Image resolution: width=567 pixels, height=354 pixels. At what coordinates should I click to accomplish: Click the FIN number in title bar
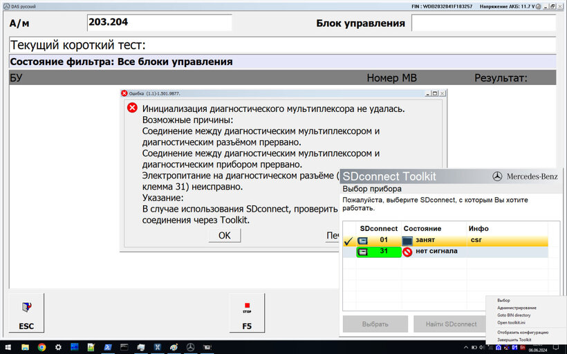(x=442, y=6)
